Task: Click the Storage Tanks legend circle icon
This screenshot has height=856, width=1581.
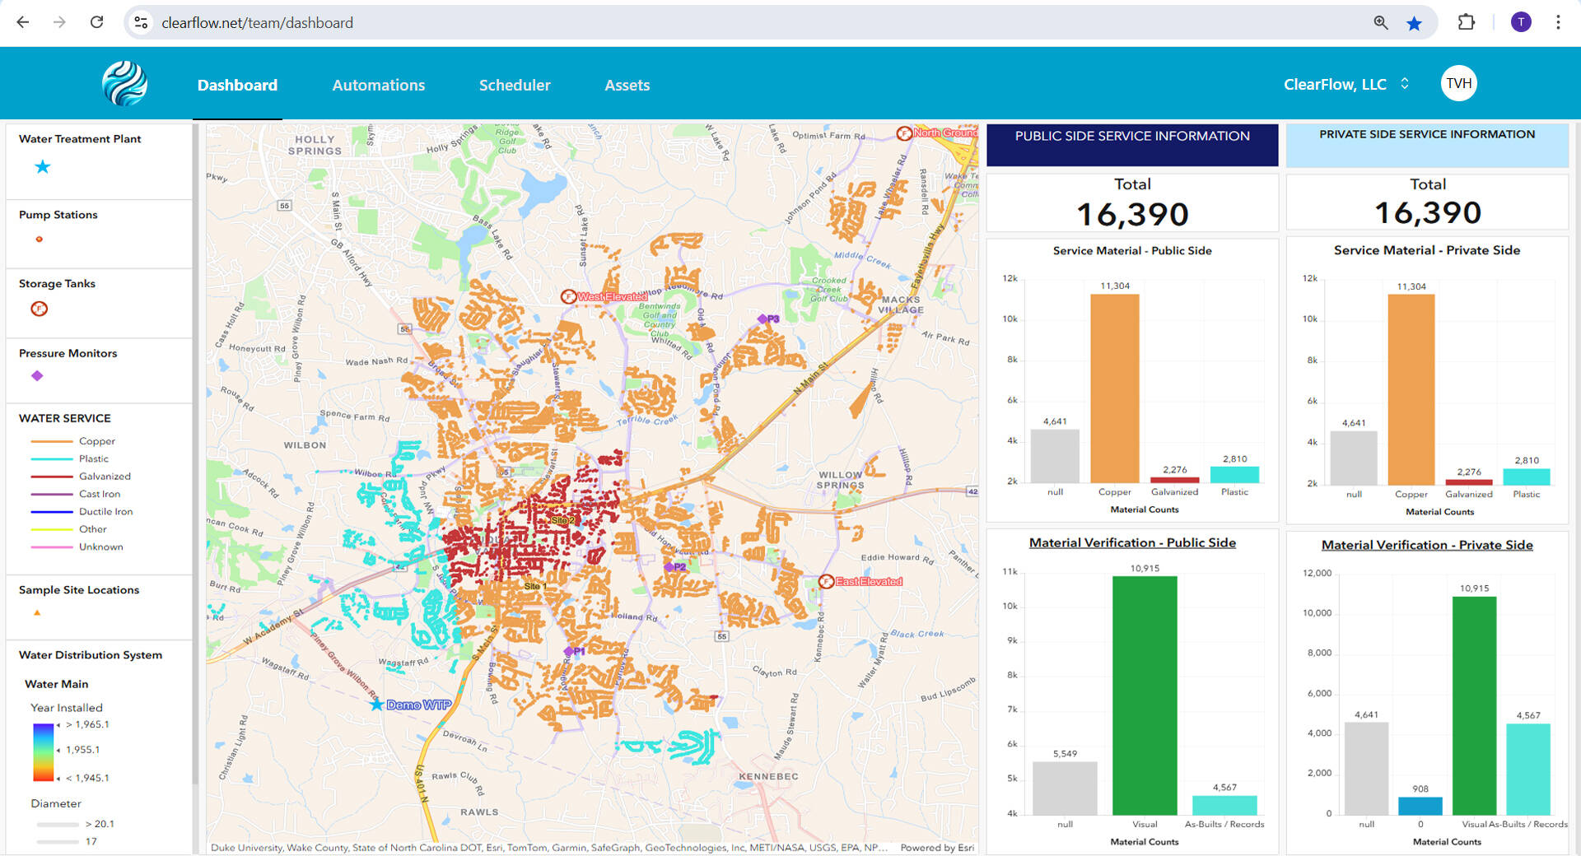Action: point(39,309)
